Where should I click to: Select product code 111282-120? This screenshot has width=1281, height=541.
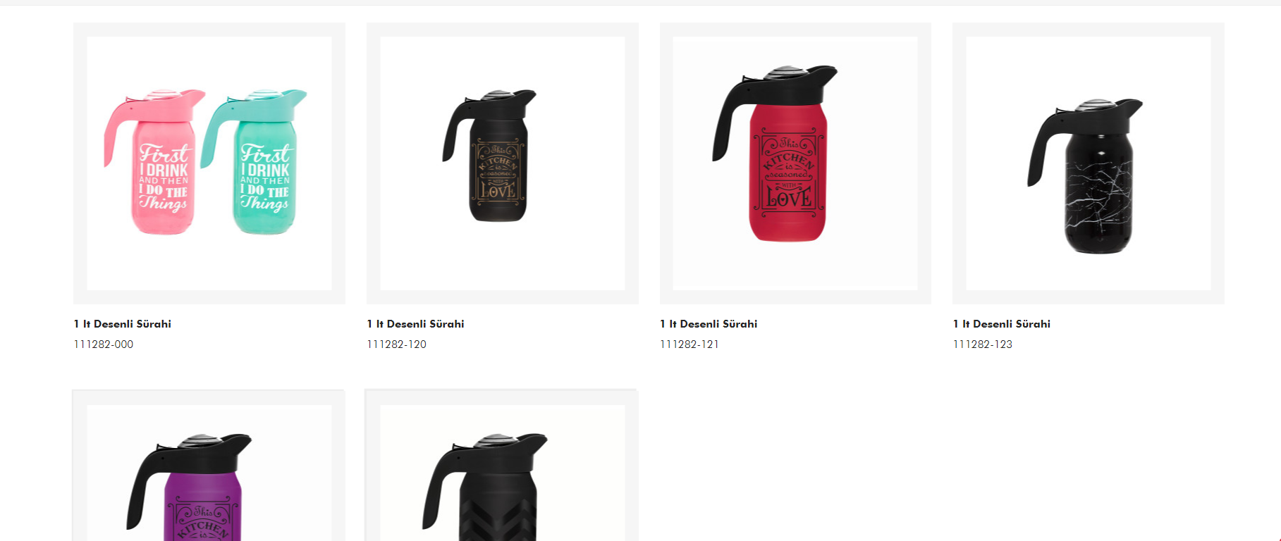point(396,344)
